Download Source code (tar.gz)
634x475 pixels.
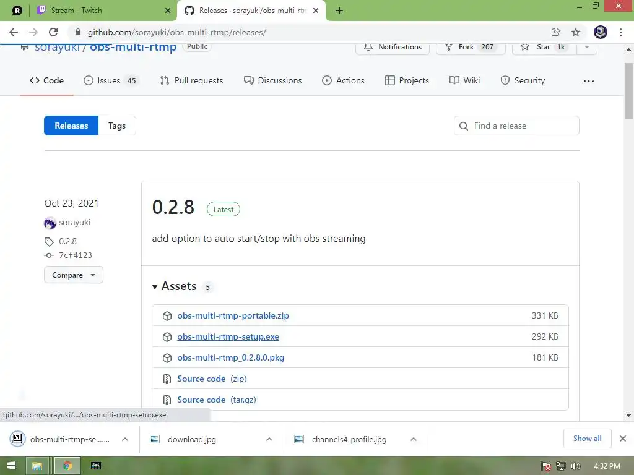(217, 400)
